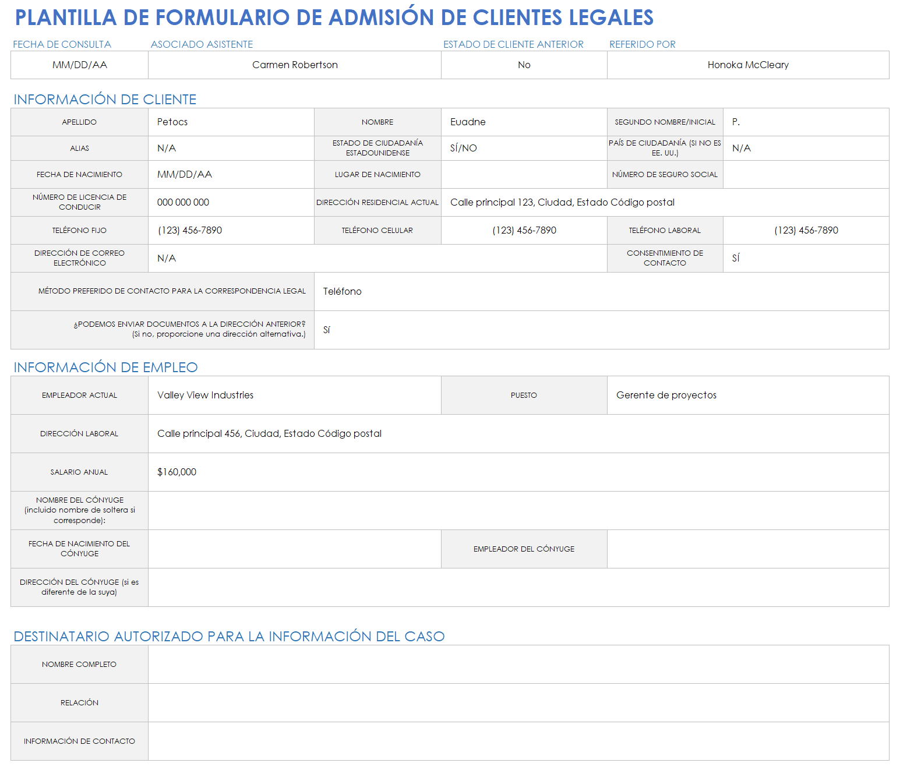Select the empty Dirección del Cónyuge field

(518, 587)
